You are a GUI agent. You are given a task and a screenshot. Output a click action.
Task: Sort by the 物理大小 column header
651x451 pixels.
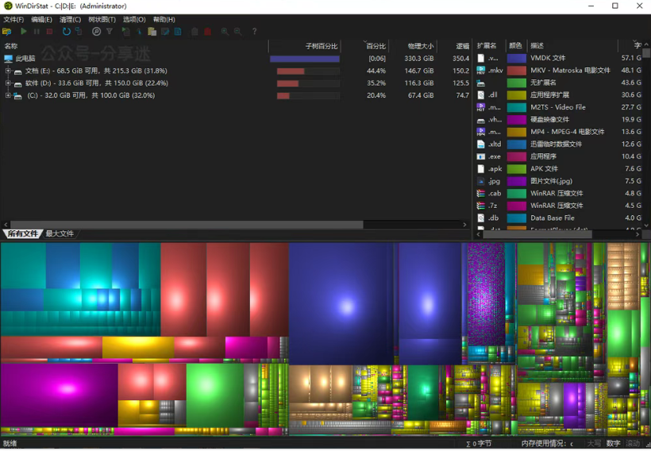pos(421,46)
